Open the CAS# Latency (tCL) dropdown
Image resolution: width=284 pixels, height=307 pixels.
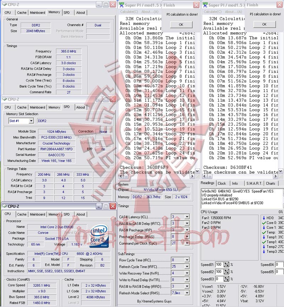click(187, 217)
